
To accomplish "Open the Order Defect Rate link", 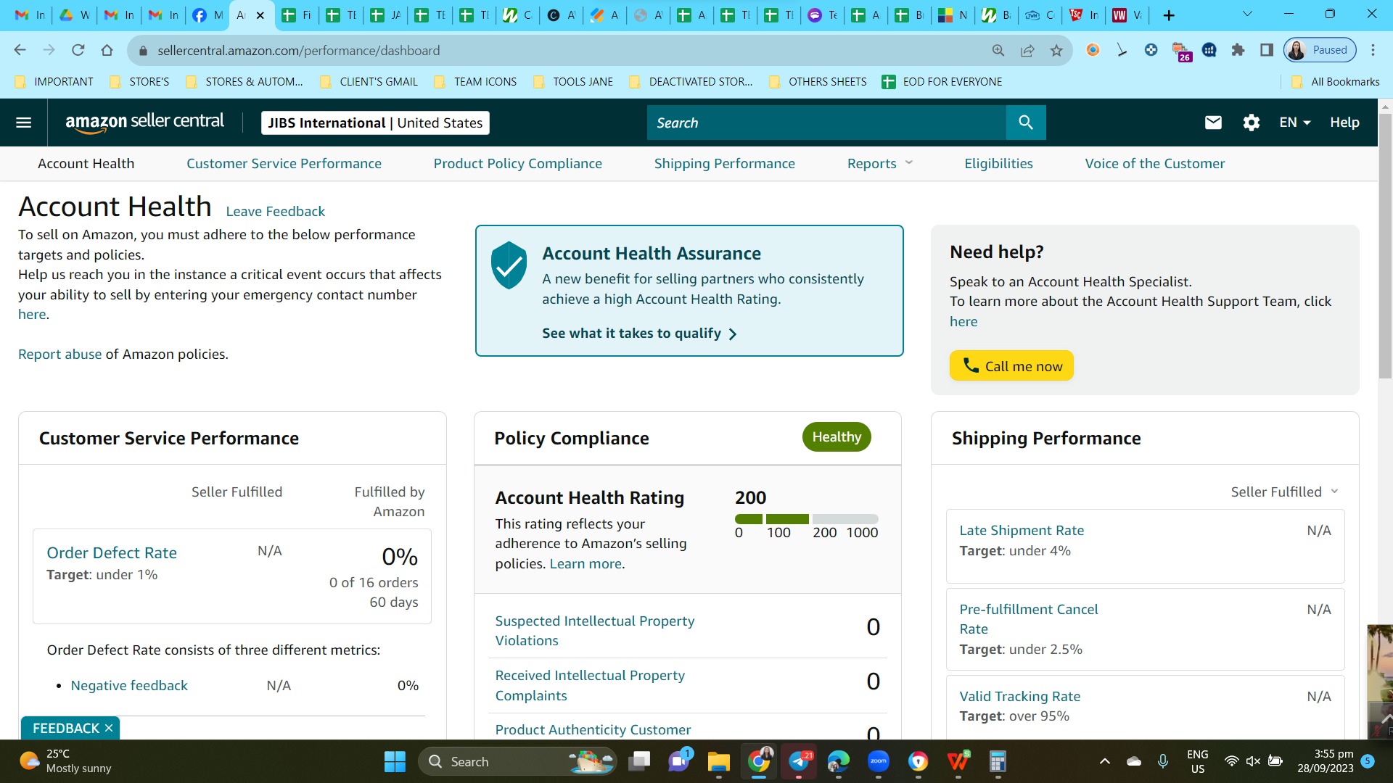I will point(112,552).
